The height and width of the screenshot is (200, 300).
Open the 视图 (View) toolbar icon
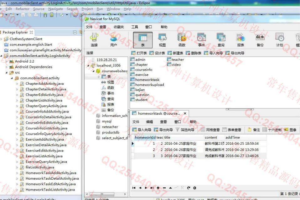coord(162,40)
